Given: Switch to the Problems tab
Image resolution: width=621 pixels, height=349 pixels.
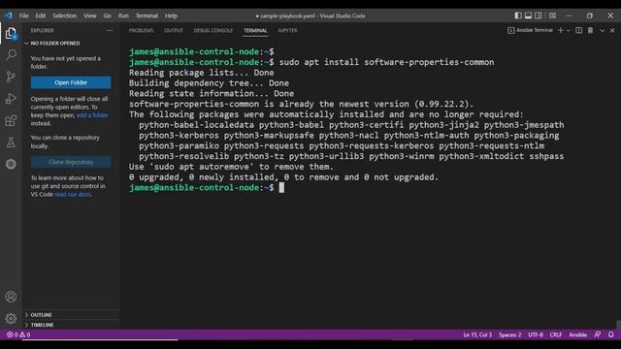Looking at the screenshot, I should 141,30.
